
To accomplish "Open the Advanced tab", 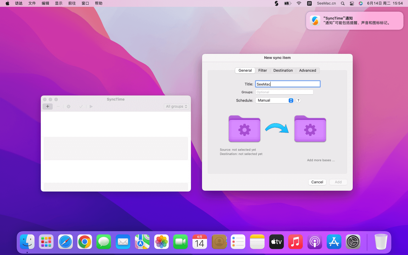I will click(x=307, y=71).
